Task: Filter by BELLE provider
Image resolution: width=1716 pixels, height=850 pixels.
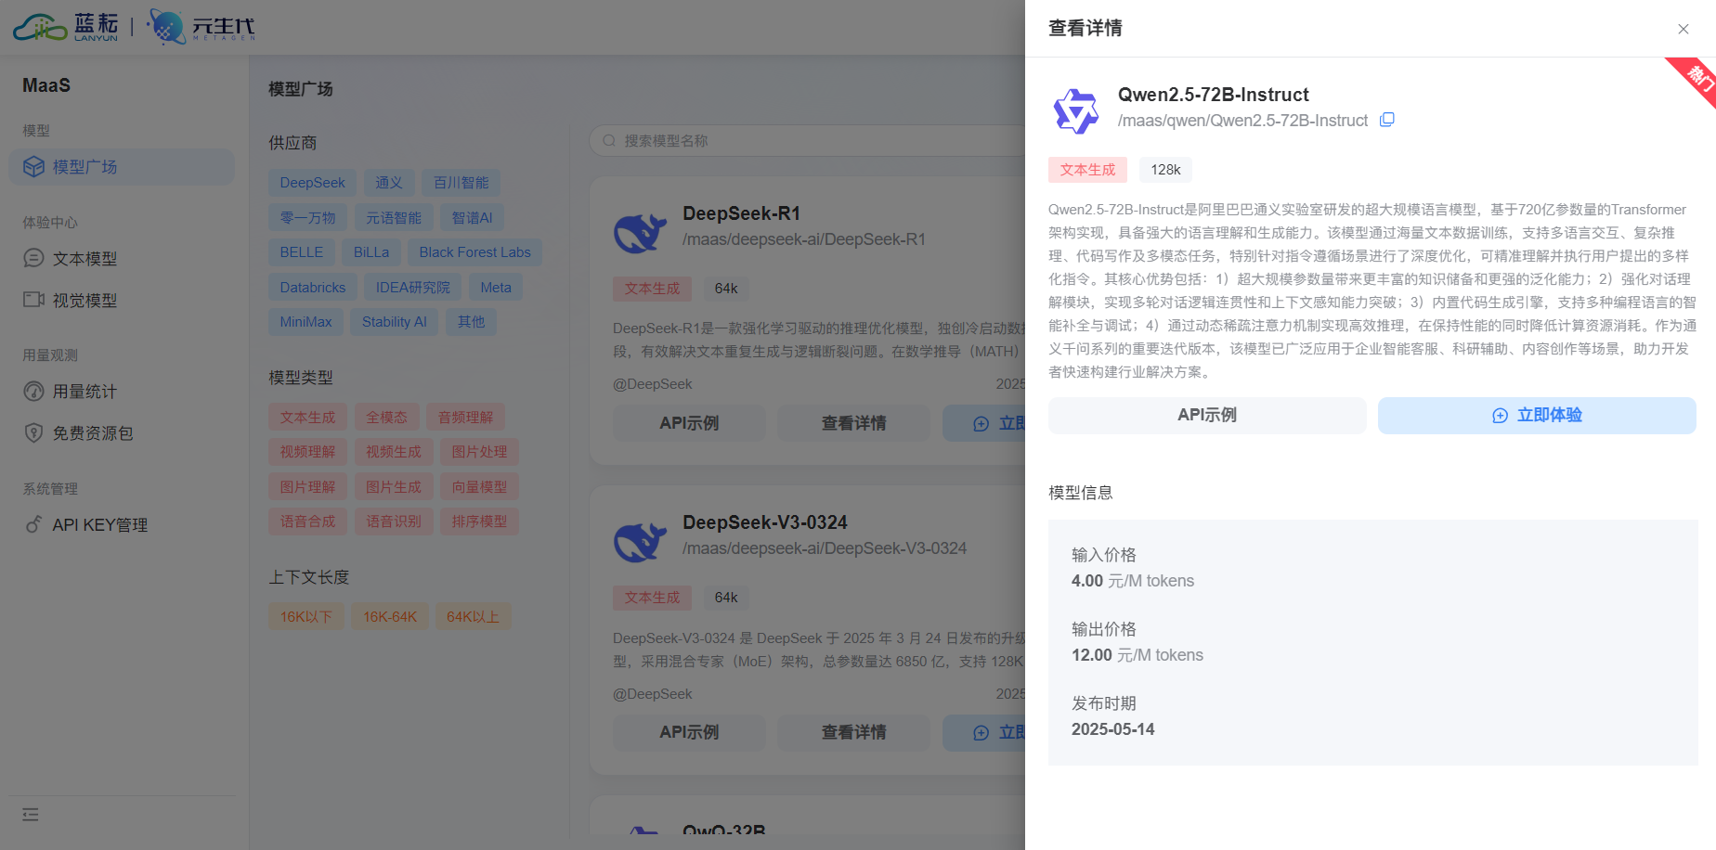Action: (302, 252)
